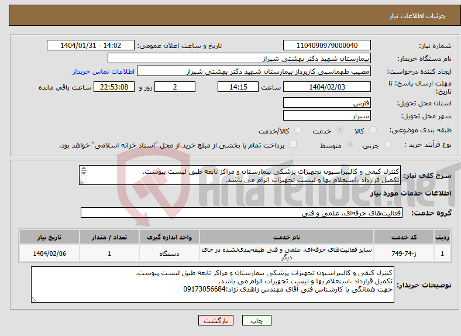461x336 pixels.
Task: Select the کالا/خدمت radio button
Action: pos(298,130)
